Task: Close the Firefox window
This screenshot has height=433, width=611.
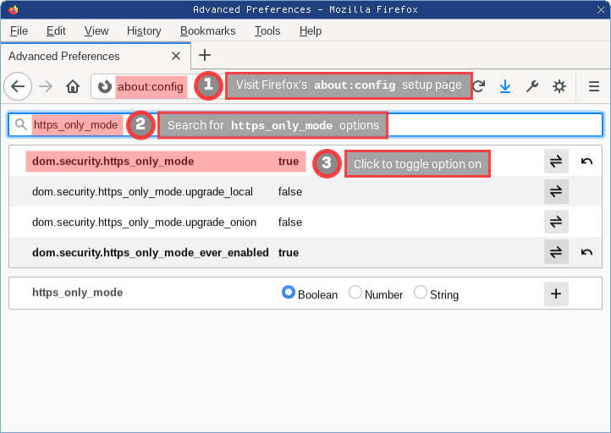Action: [x=601, y=10]
